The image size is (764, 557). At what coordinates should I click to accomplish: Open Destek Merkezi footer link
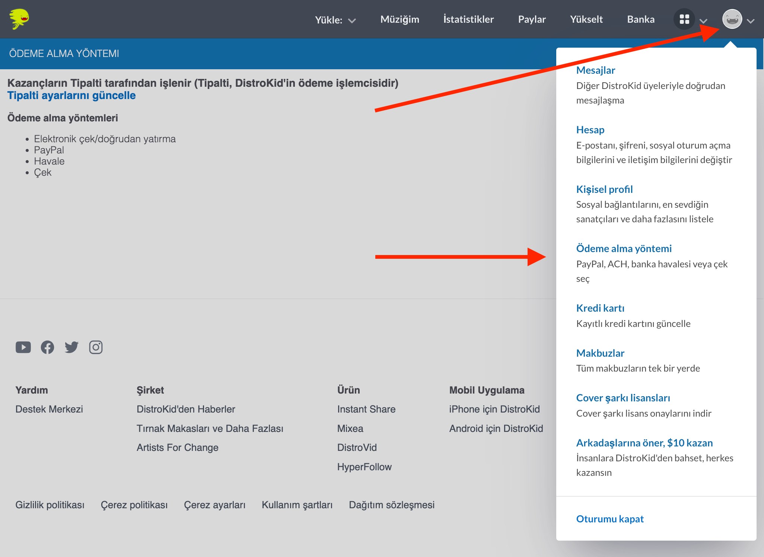tap(49, 409)
